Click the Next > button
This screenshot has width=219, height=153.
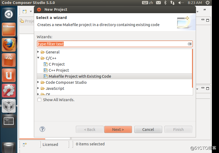[x=118, y=130]
